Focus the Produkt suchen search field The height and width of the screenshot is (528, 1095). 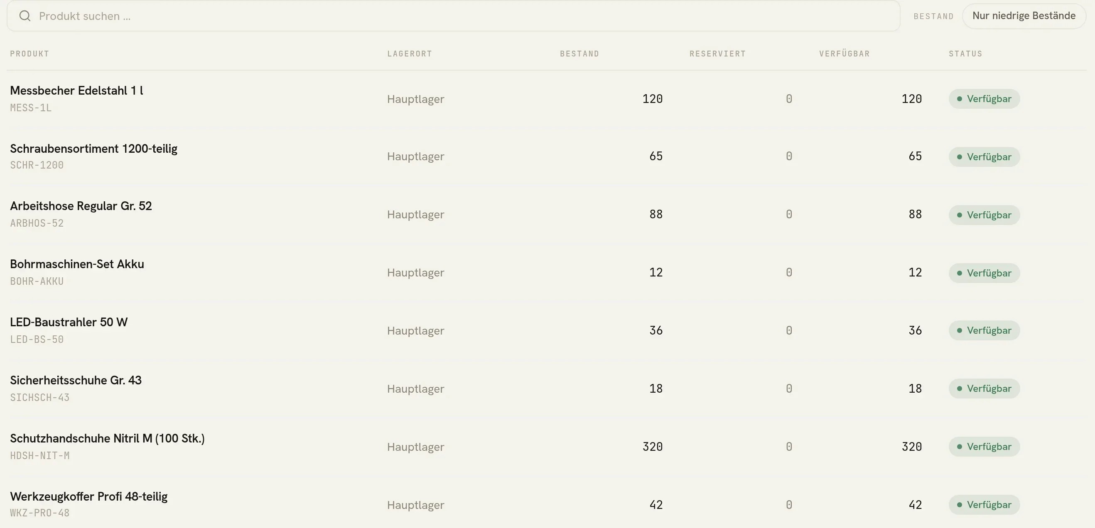(x=454, y=16)
